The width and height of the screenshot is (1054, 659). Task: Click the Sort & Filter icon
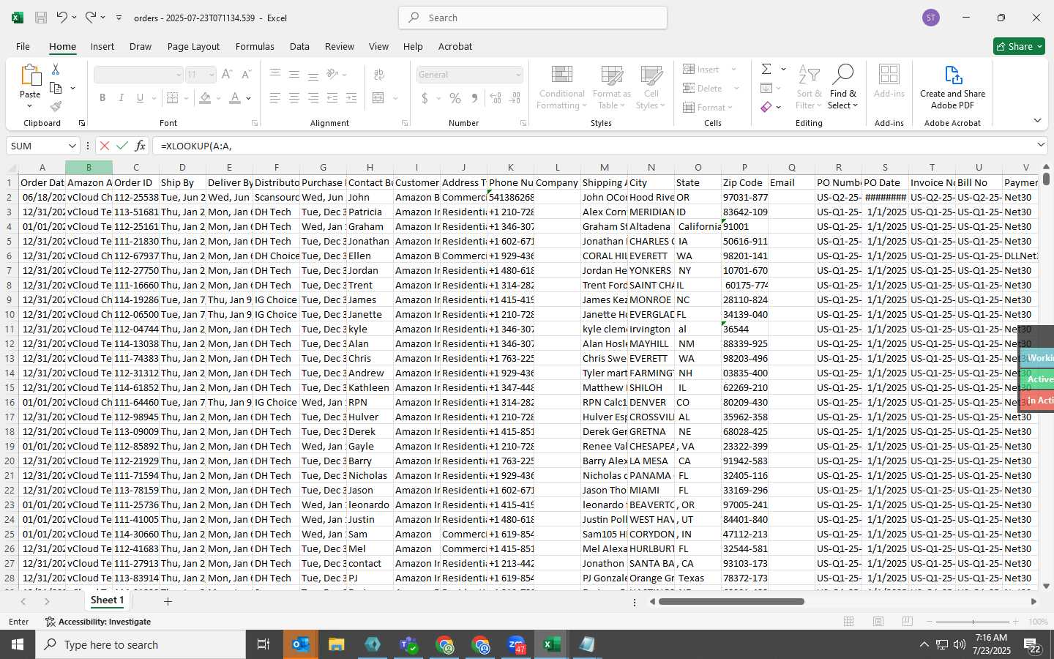809,75
